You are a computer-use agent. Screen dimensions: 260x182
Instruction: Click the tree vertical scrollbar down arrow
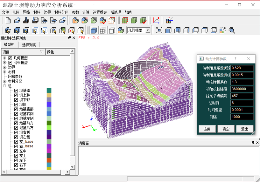pos(72,167)
